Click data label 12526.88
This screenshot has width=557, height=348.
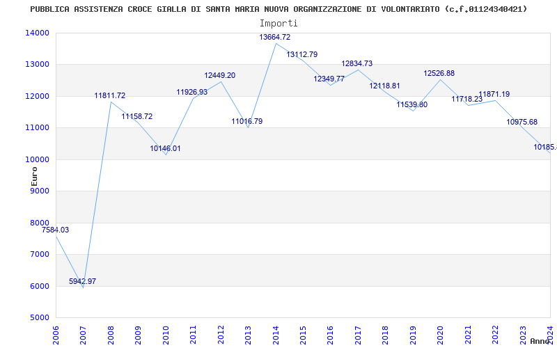pyautogui.click(x=439, y=73)
